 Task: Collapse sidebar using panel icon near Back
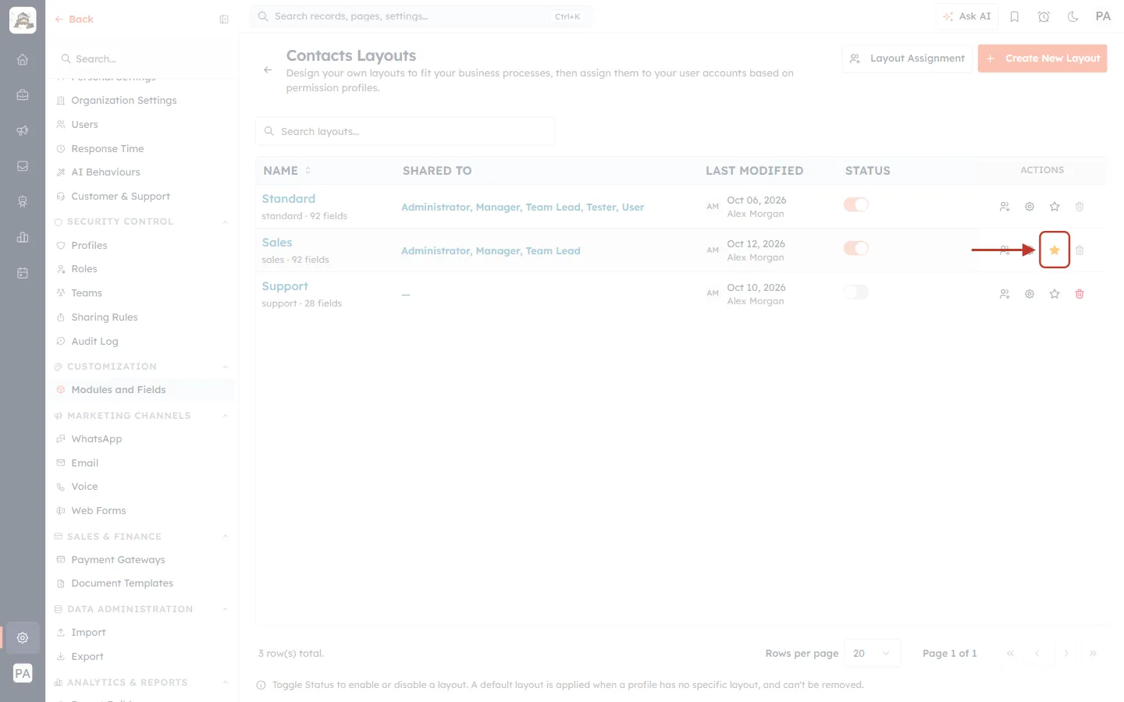(224, 19)
